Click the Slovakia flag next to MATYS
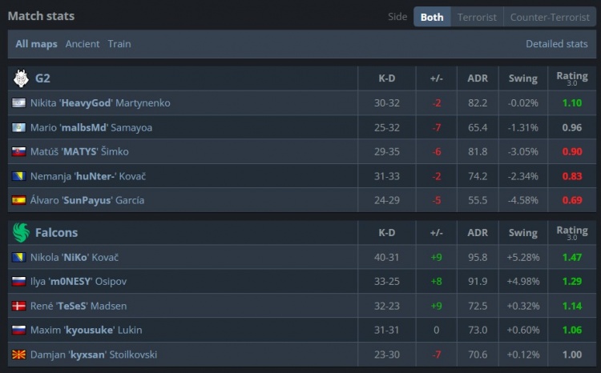601x373 pixels. 18,151
